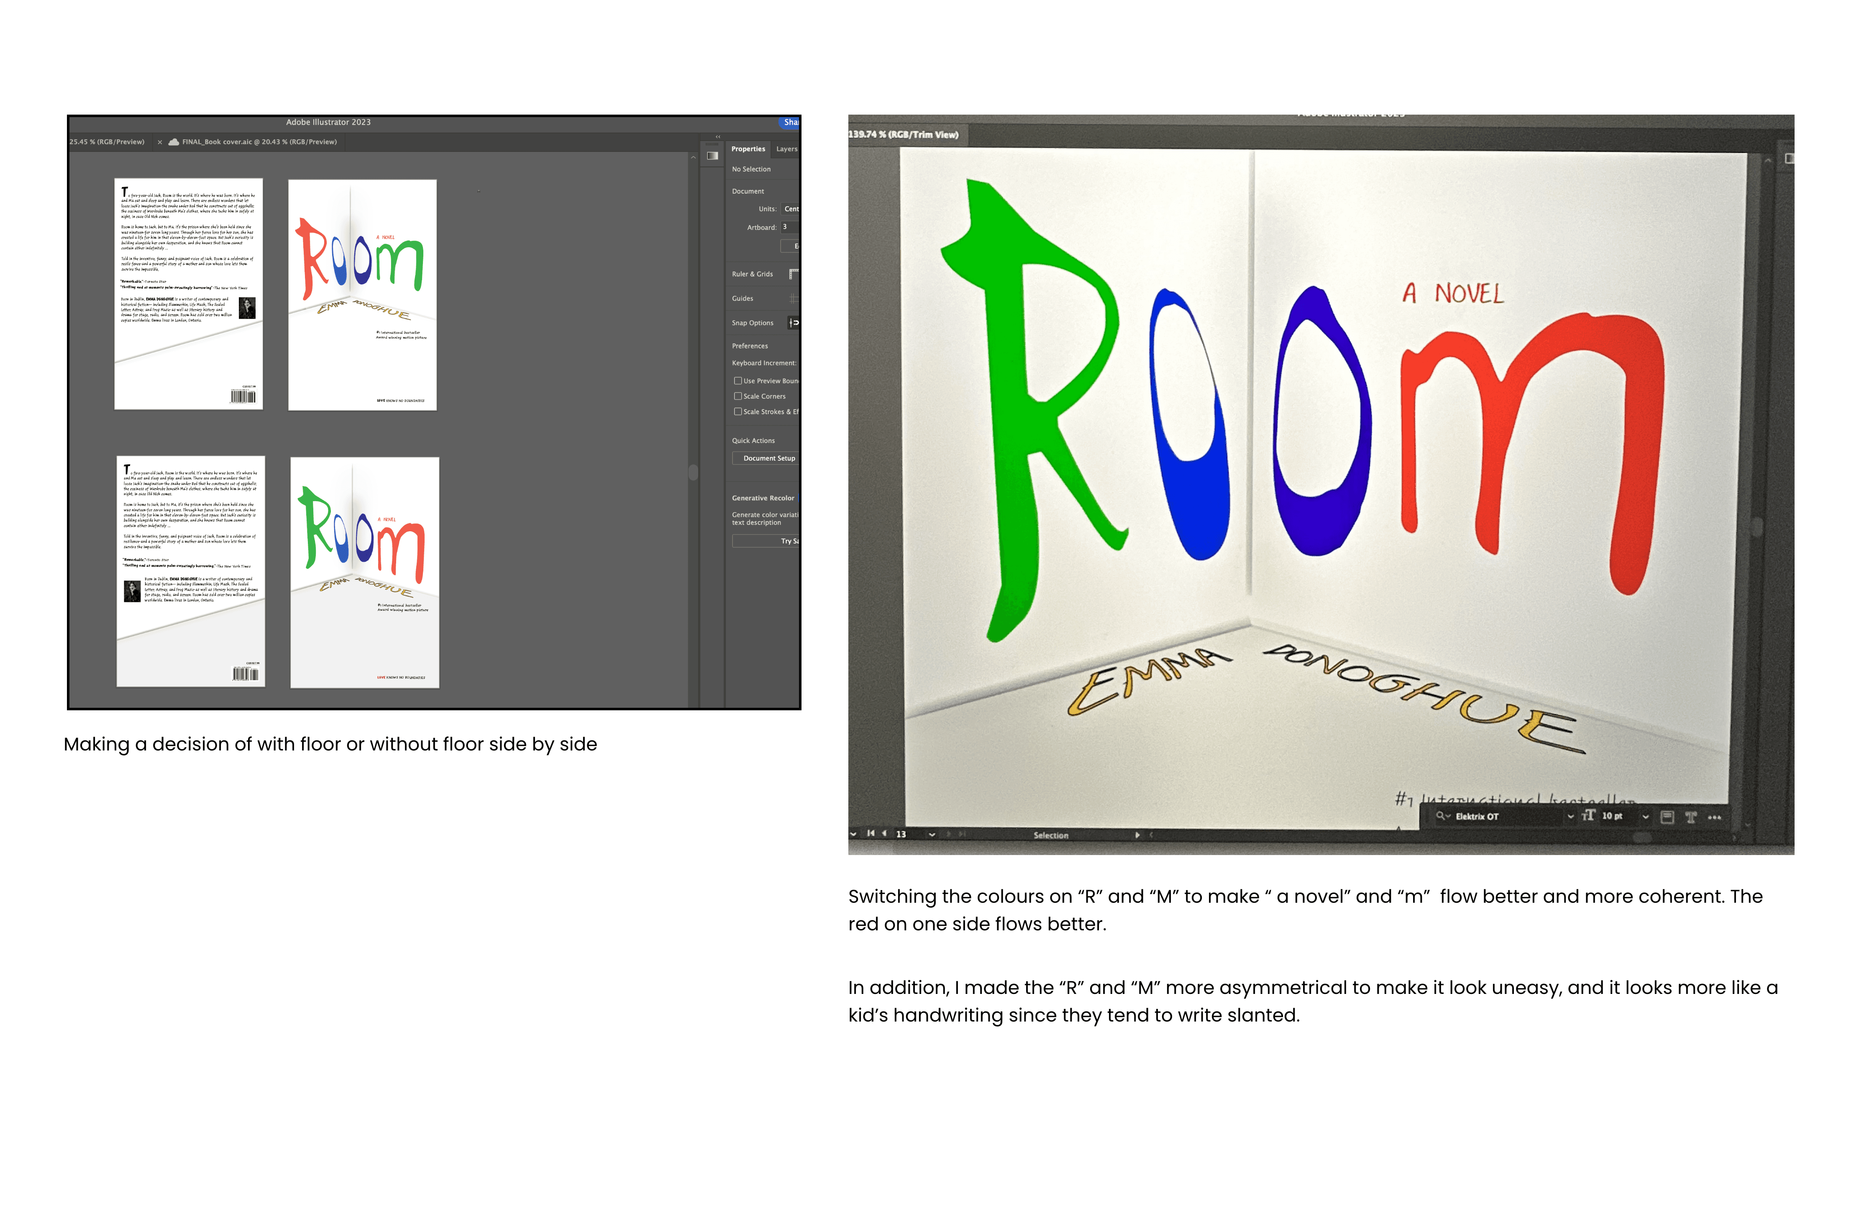The width and height of the screenshot is (1859, 1224).
Task: Click the "Preferences" heading in Properties panel
Action: tap(750, 346)
